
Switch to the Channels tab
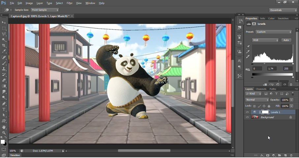pos(261,89)
